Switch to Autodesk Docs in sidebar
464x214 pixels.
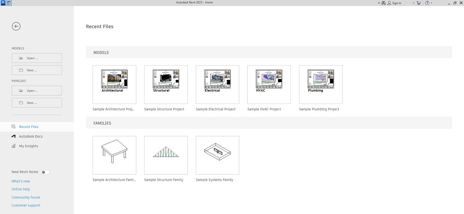(x=31, y=137)
